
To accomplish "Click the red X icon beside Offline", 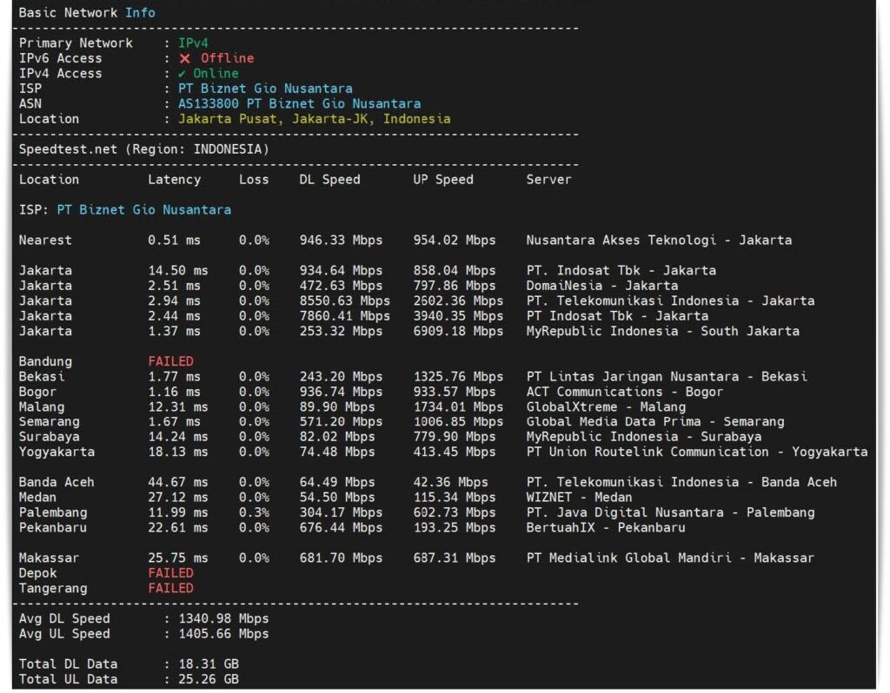I will click(x=184, y=58).
